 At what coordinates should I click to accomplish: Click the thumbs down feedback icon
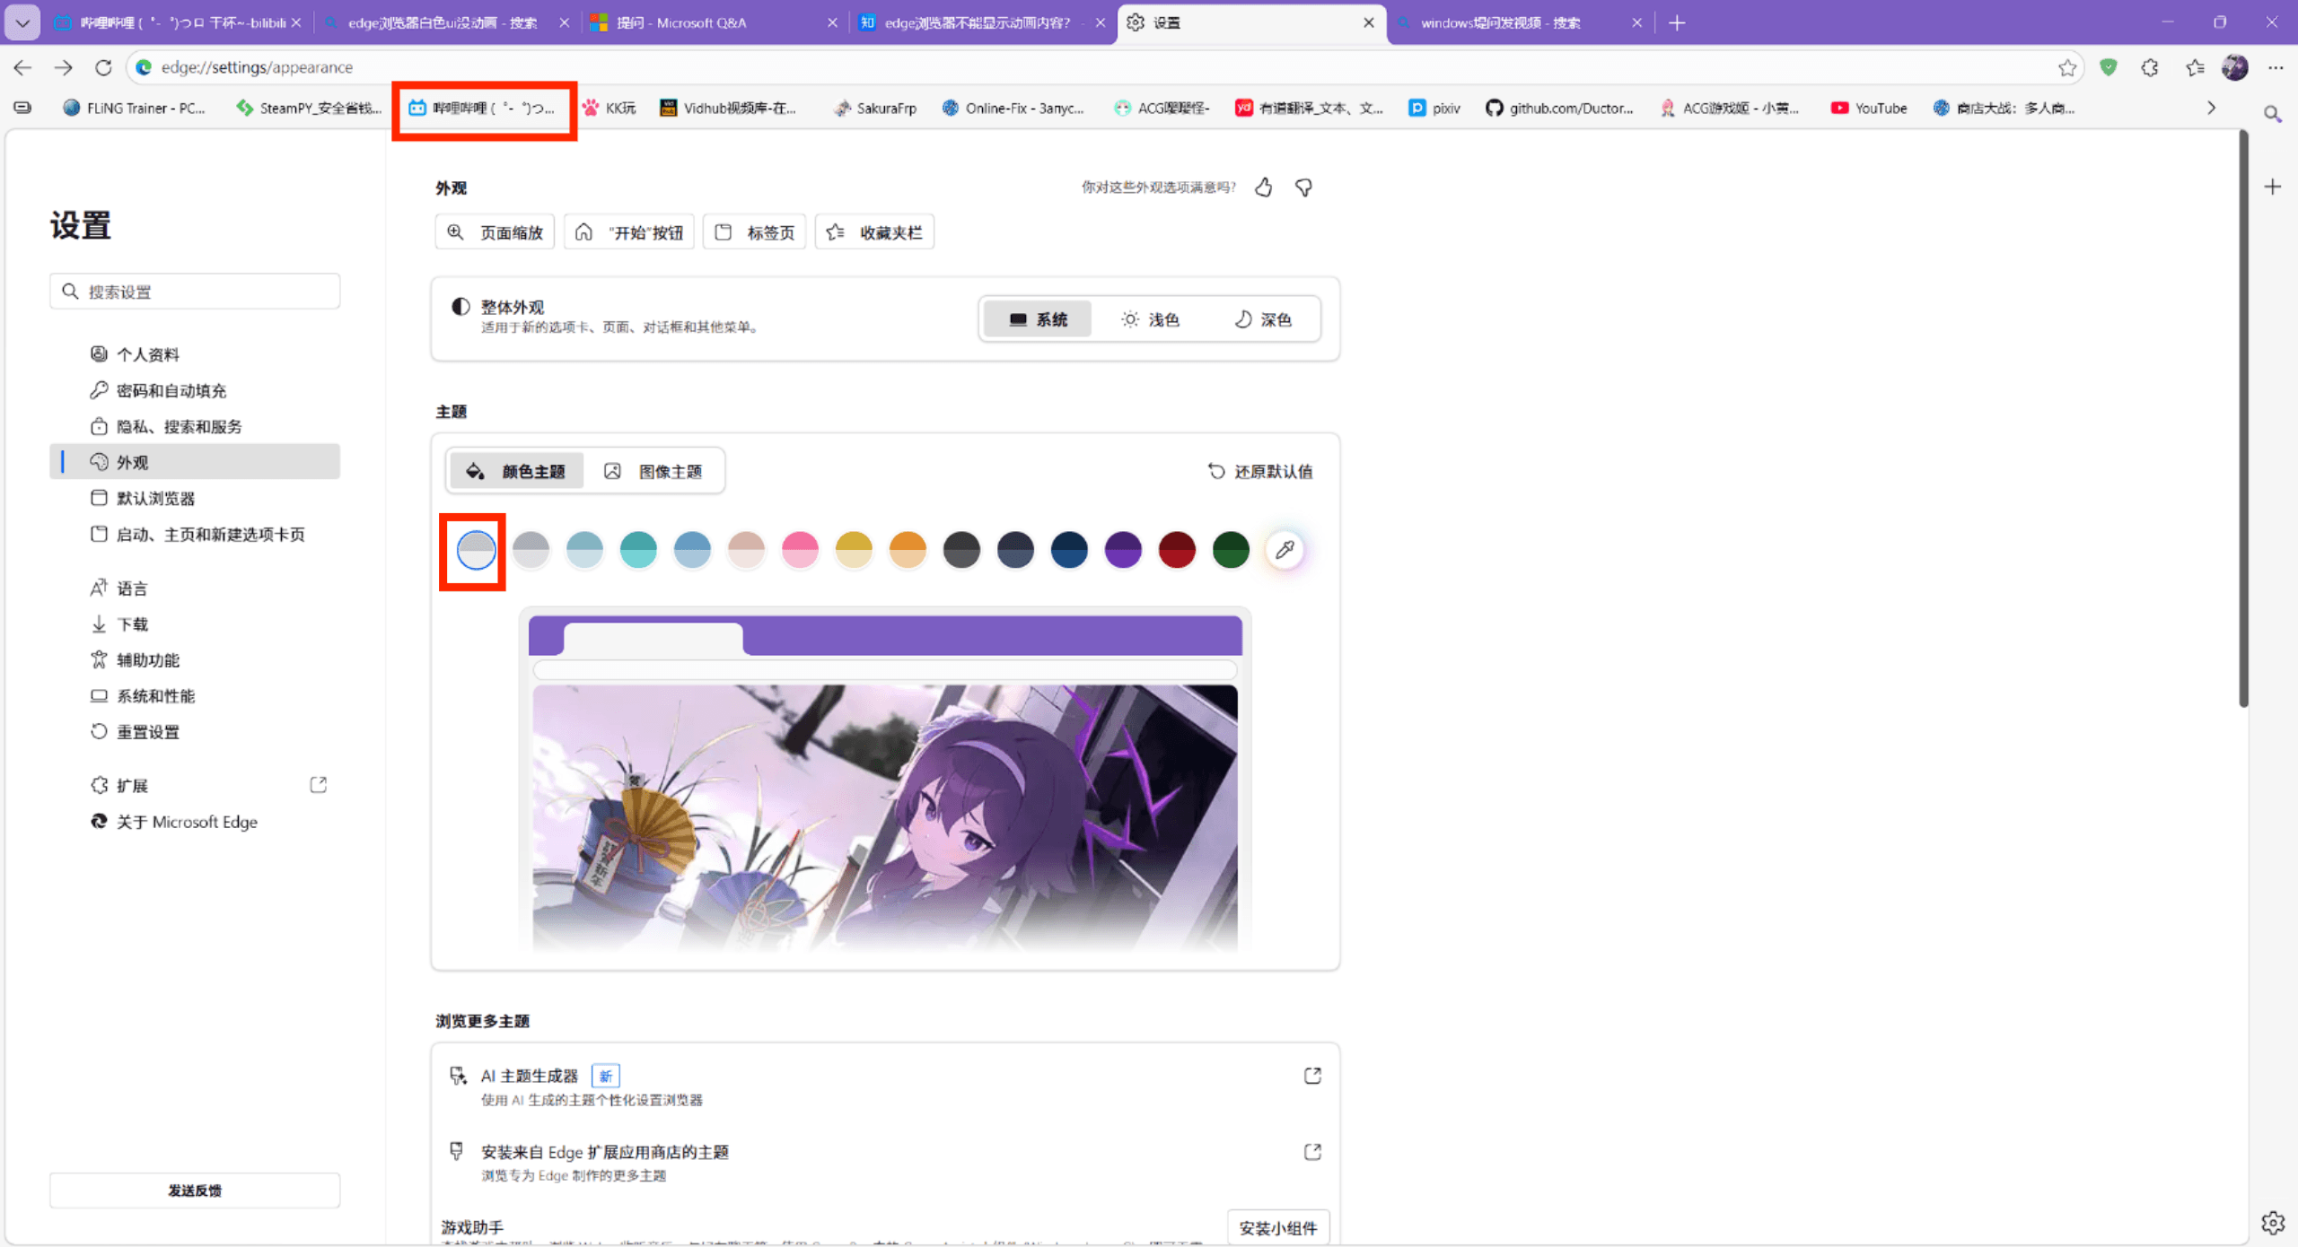tap(1303, 187)
